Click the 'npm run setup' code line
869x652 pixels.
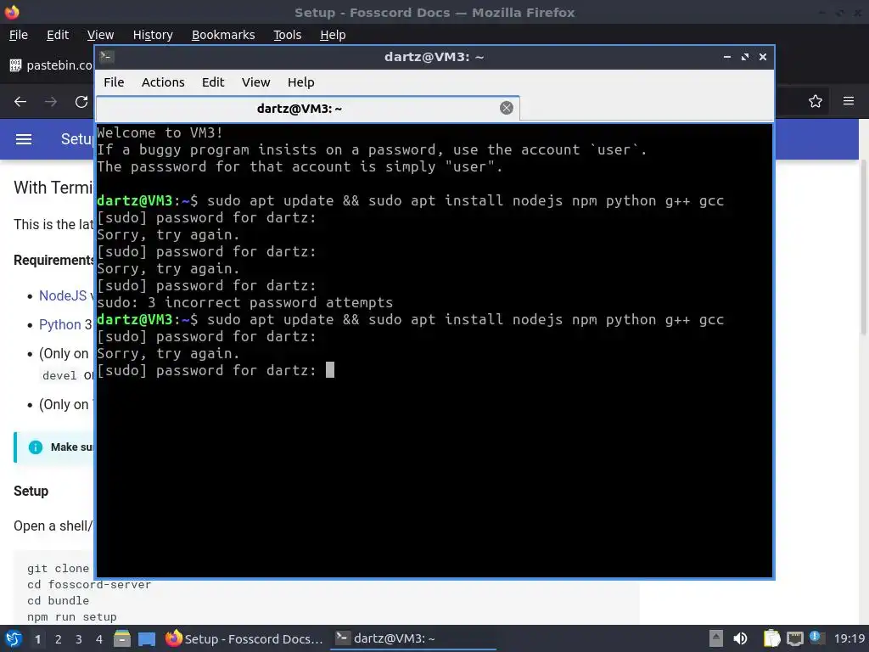[x=72, y=616]
